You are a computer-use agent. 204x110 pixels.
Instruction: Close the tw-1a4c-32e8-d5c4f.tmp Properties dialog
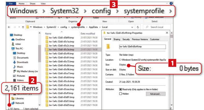pos(167,33)
